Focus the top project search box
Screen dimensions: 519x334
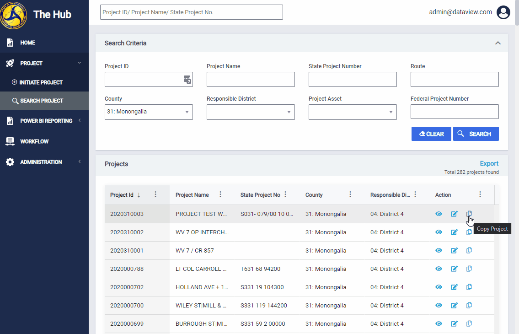(x=191, y=12)
